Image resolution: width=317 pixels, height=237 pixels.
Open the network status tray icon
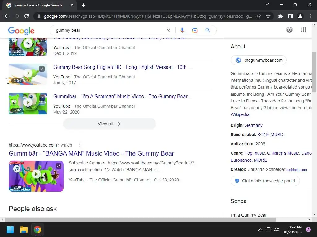click(269, 230)
